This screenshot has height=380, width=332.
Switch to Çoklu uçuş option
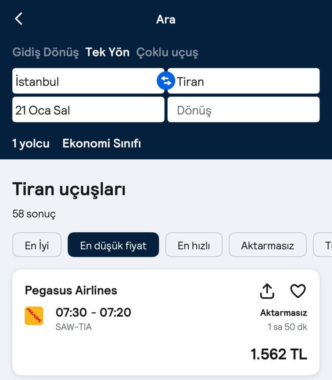[x=167, y=53]
